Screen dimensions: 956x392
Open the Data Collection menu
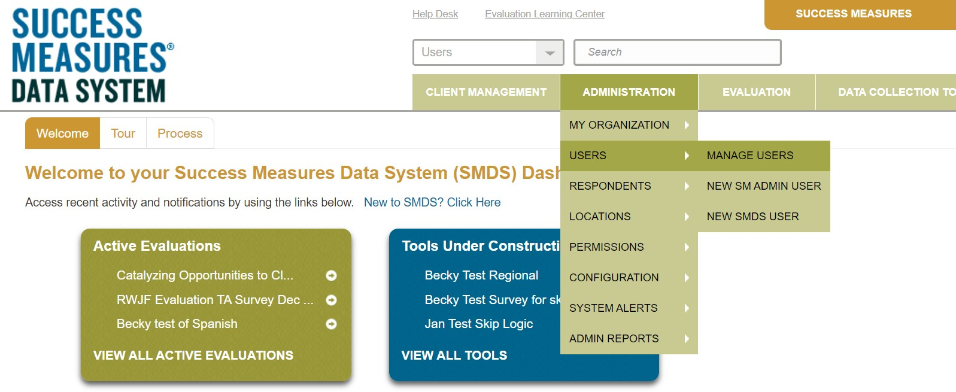pyautogui.click(x=886, y=92)
